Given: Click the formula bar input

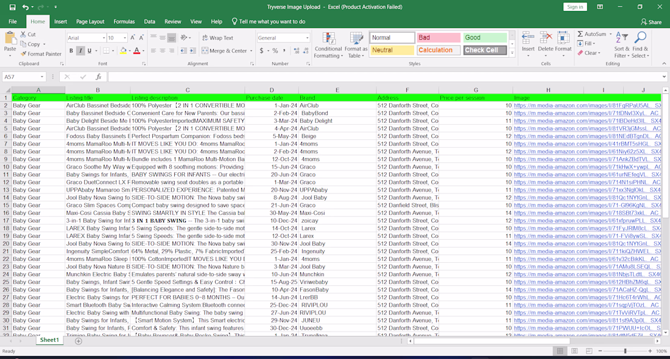Looking at the screenshot, I should (x=384, y=77).
